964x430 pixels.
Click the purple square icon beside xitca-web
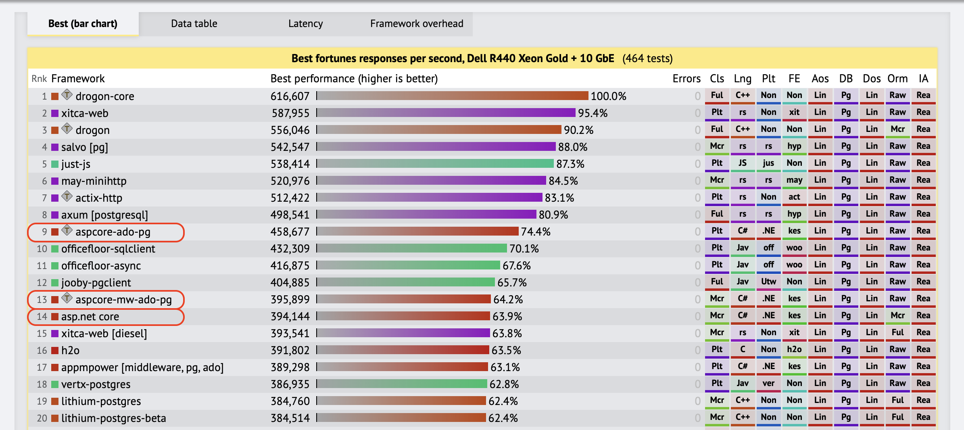click(54, 113)
